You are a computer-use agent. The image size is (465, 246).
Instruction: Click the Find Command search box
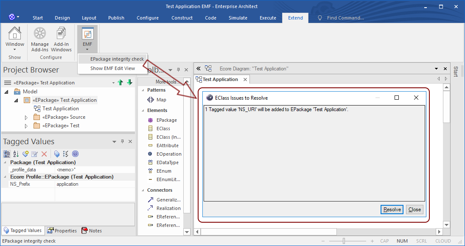click(x=345, y=18)
